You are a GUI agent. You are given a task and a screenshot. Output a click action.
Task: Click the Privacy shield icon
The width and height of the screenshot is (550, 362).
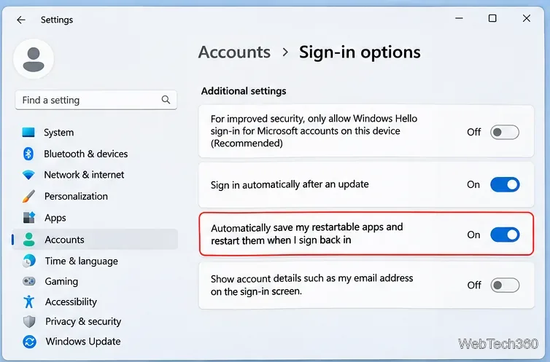29,321
